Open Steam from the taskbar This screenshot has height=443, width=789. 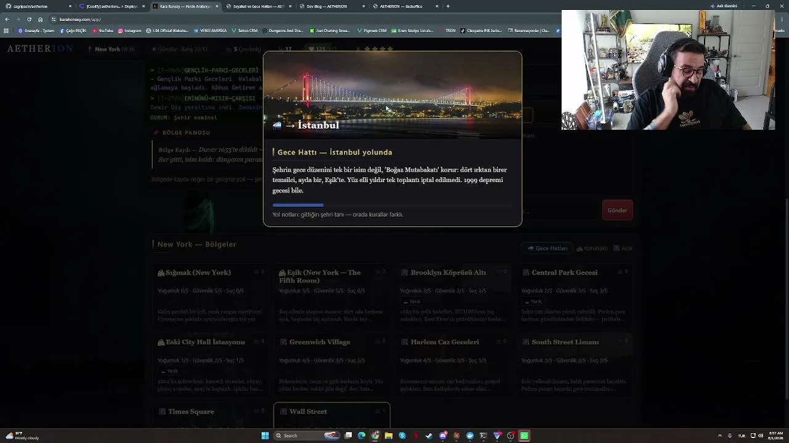(x=429, y=436)
